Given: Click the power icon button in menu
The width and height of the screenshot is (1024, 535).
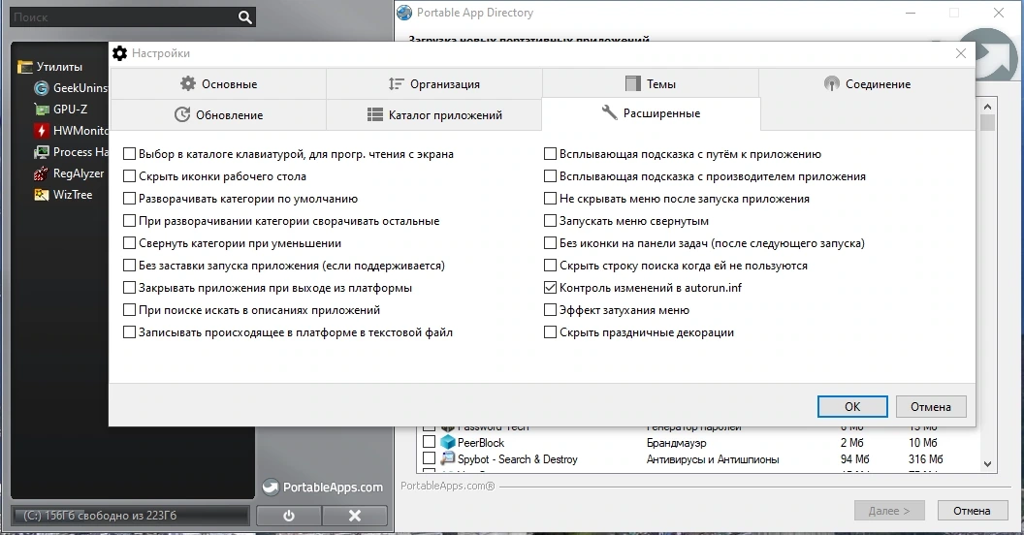Looking at the screenshot, I should pos(289,516).
